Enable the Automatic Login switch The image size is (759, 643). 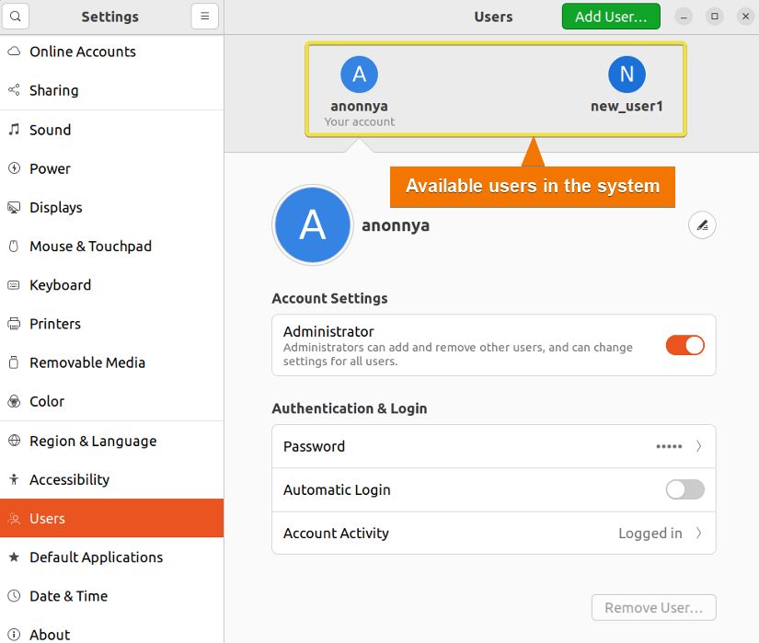click(684, 489)
